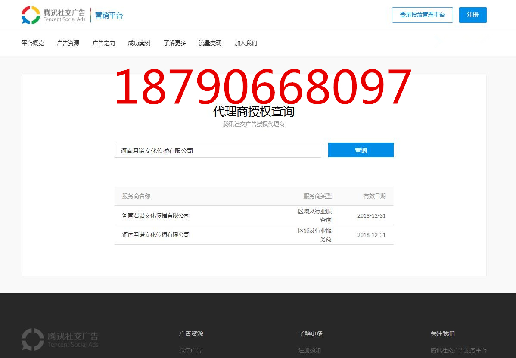Click the 服务商类型 column header

[x=317, y=196]
